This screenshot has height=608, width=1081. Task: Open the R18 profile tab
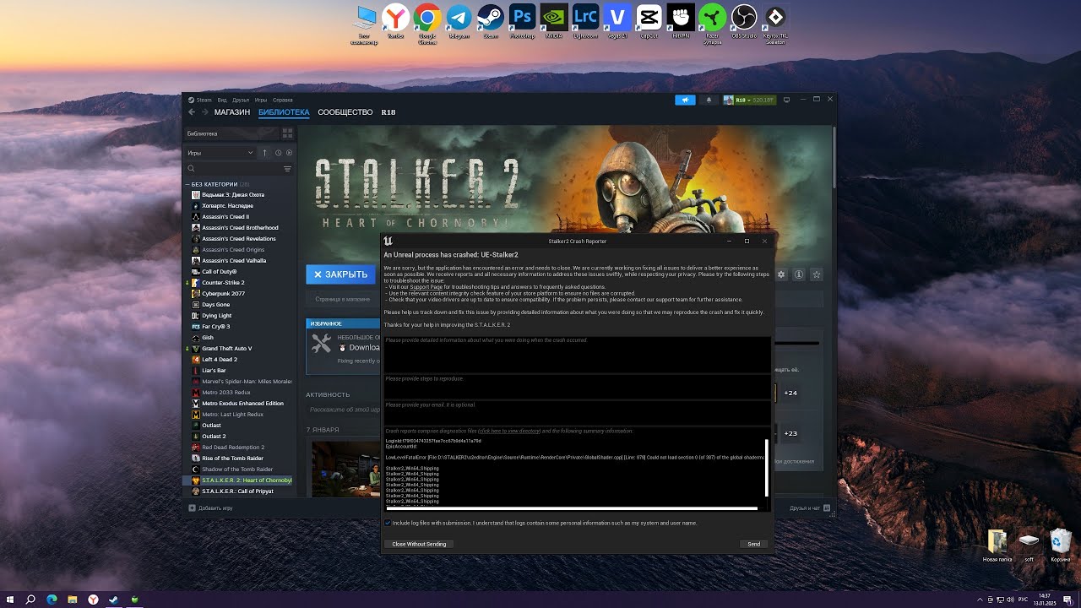(x=388, y=112)
